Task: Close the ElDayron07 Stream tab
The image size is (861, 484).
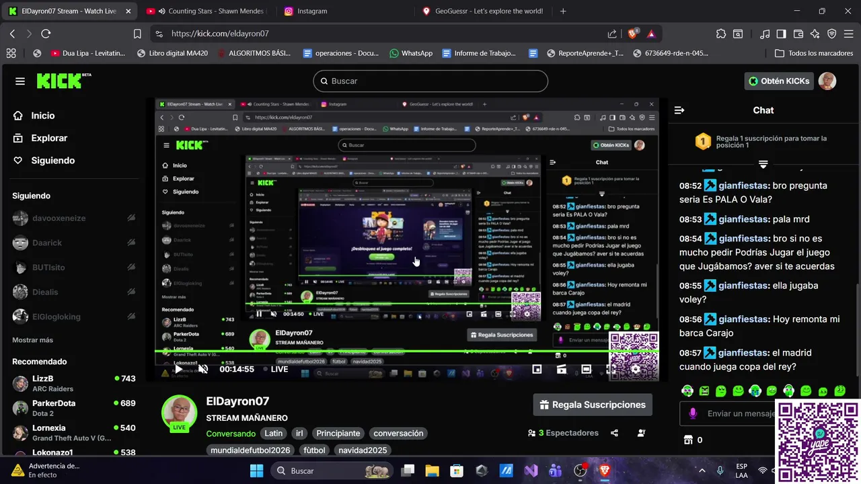Action: (x=128, y=11)
